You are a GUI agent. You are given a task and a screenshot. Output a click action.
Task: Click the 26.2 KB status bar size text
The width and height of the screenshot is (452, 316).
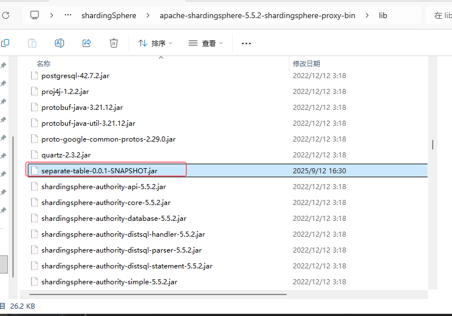pos(23,306)
